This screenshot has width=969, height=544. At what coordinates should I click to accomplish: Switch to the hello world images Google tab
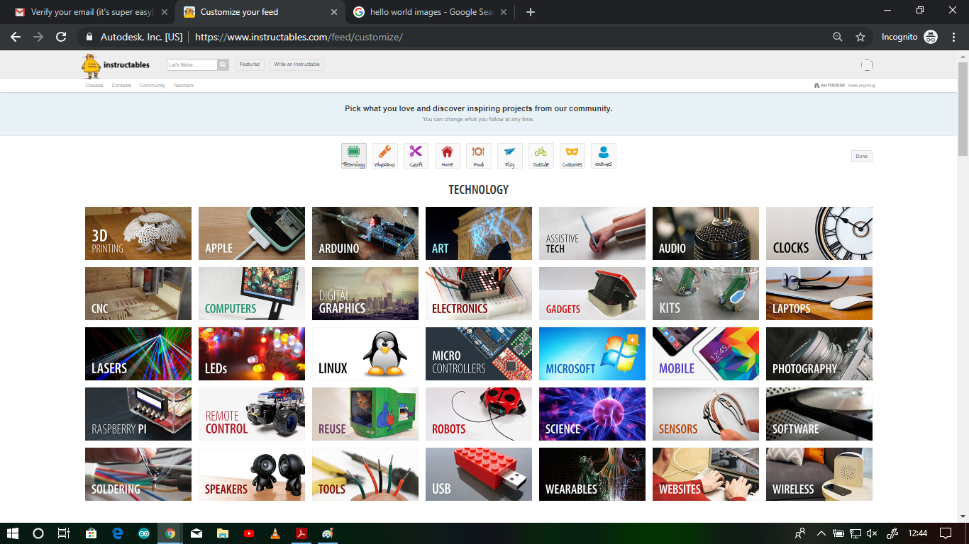tap(431, 12)
